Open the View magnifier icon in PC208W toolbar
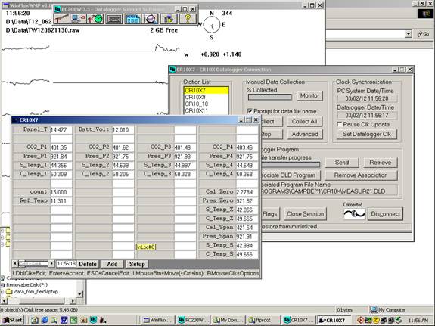 [x=151, y=19]
